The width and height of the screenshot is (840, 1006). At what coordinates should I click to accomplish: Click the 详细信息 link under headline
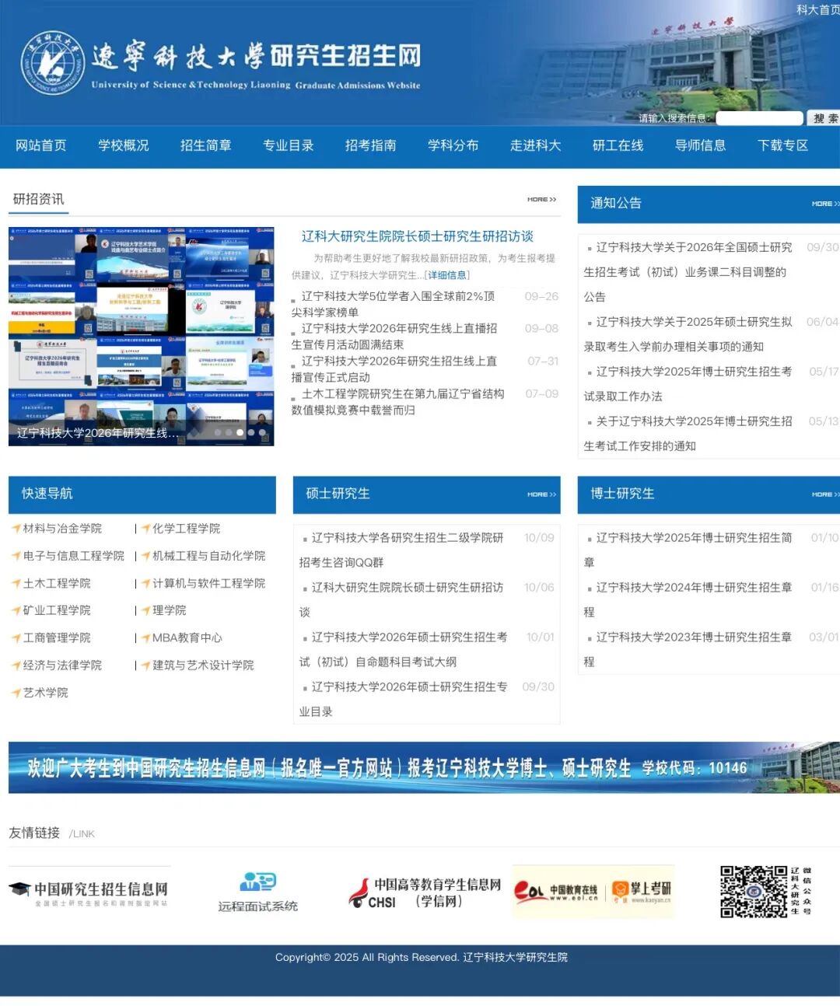coord(446,275)
